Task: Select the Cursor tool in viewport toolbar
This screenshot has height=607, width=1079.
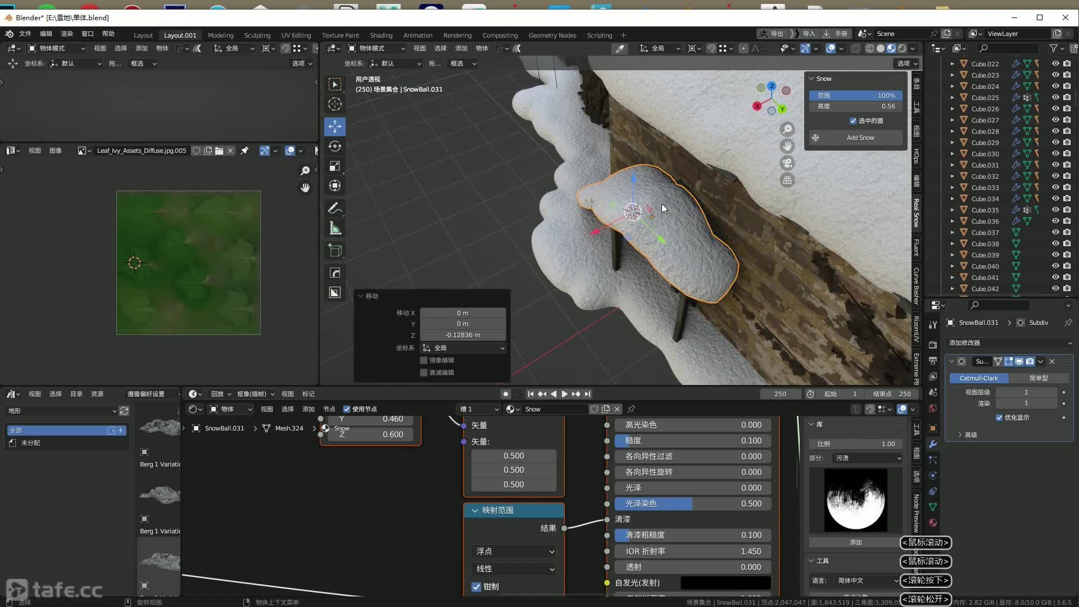Action: [335, 104]
